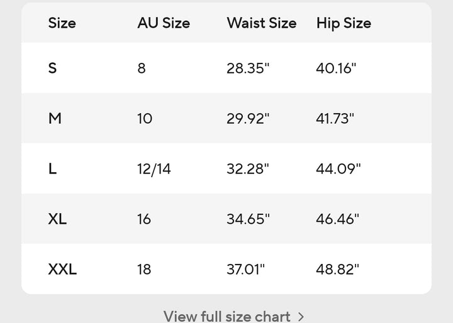453x323 pixels.
Task: Click the View full size chart link
Action: [226, 315]
